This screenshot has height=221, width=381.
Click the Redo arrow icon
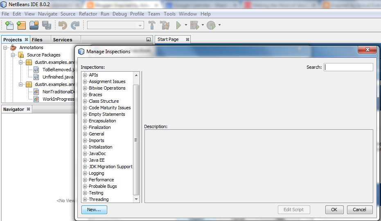(x=75, y=25)
